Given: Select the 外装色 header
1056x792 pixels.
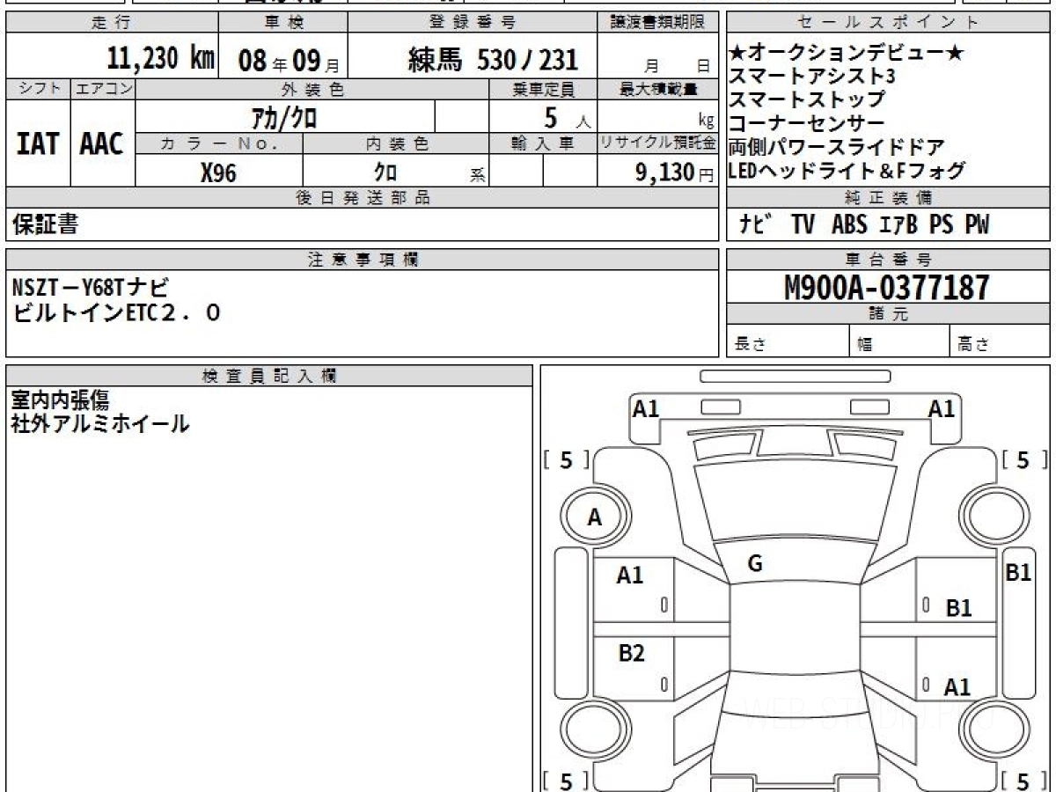Looking at the screenshot, I should 312,89.
